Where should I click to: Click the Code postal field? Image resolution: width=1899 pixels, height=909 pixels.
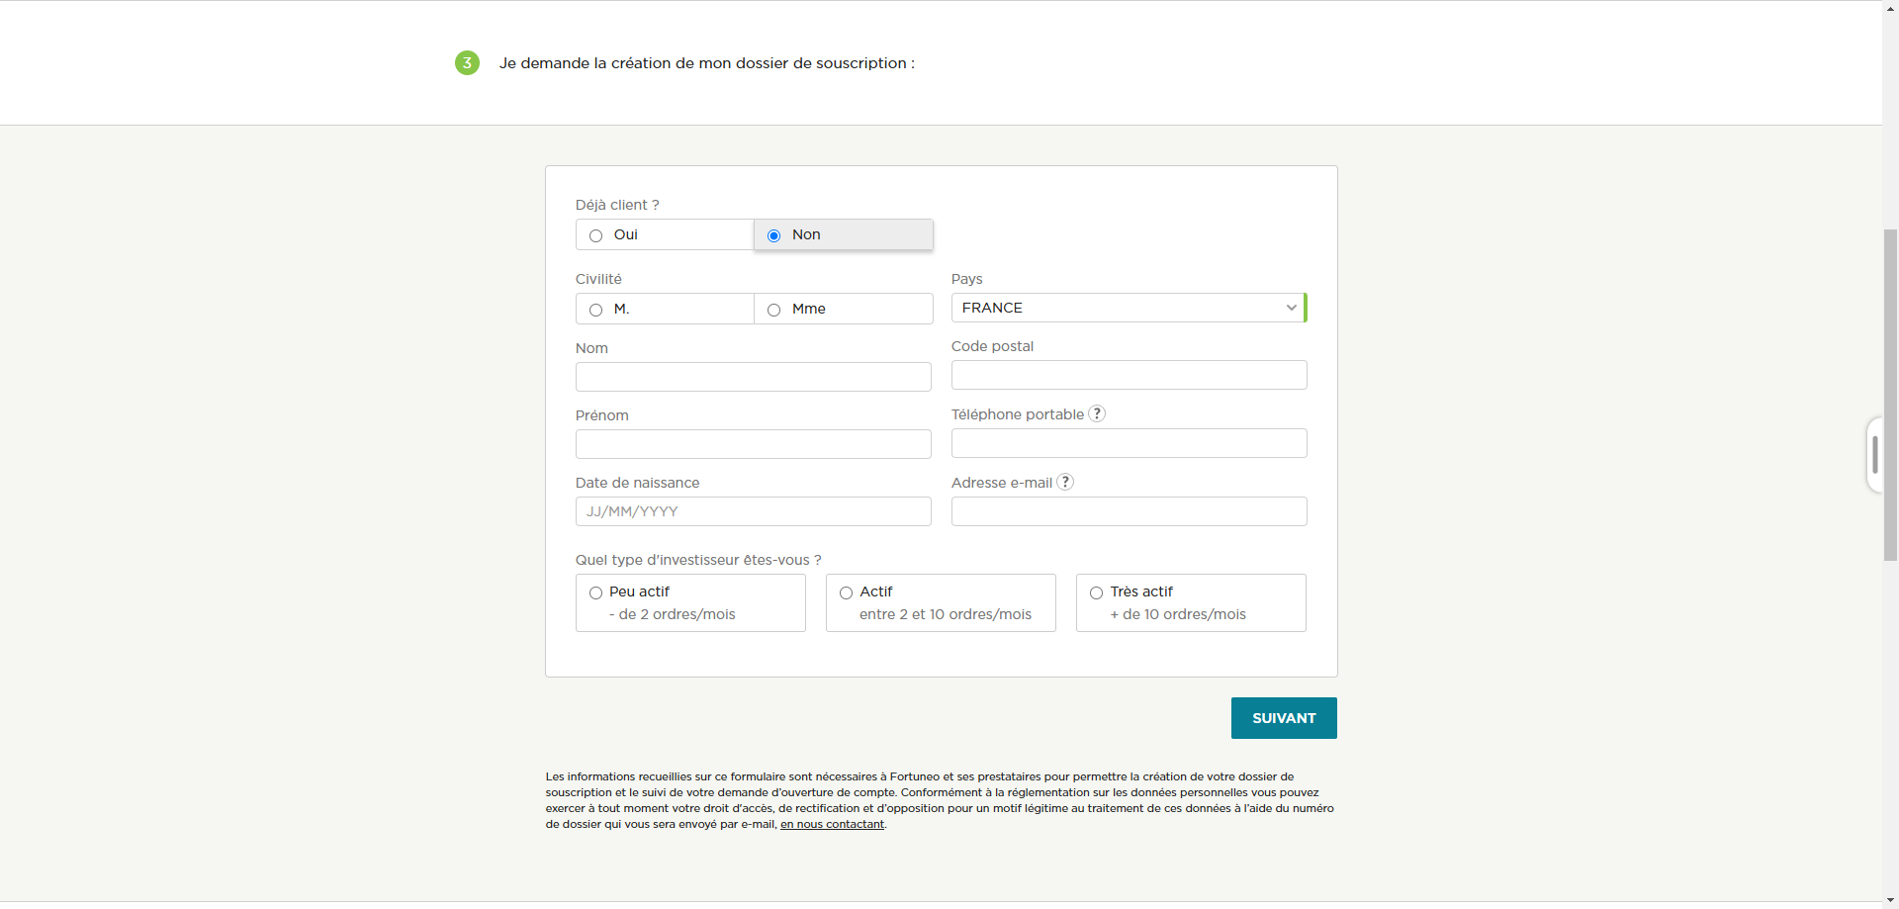coord(1129,375)
